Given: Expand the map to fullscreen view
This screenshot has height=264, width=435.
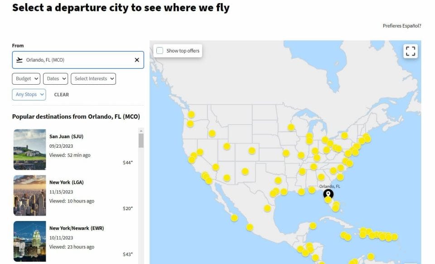Looking at the screenshot, I should coord(411,51).
